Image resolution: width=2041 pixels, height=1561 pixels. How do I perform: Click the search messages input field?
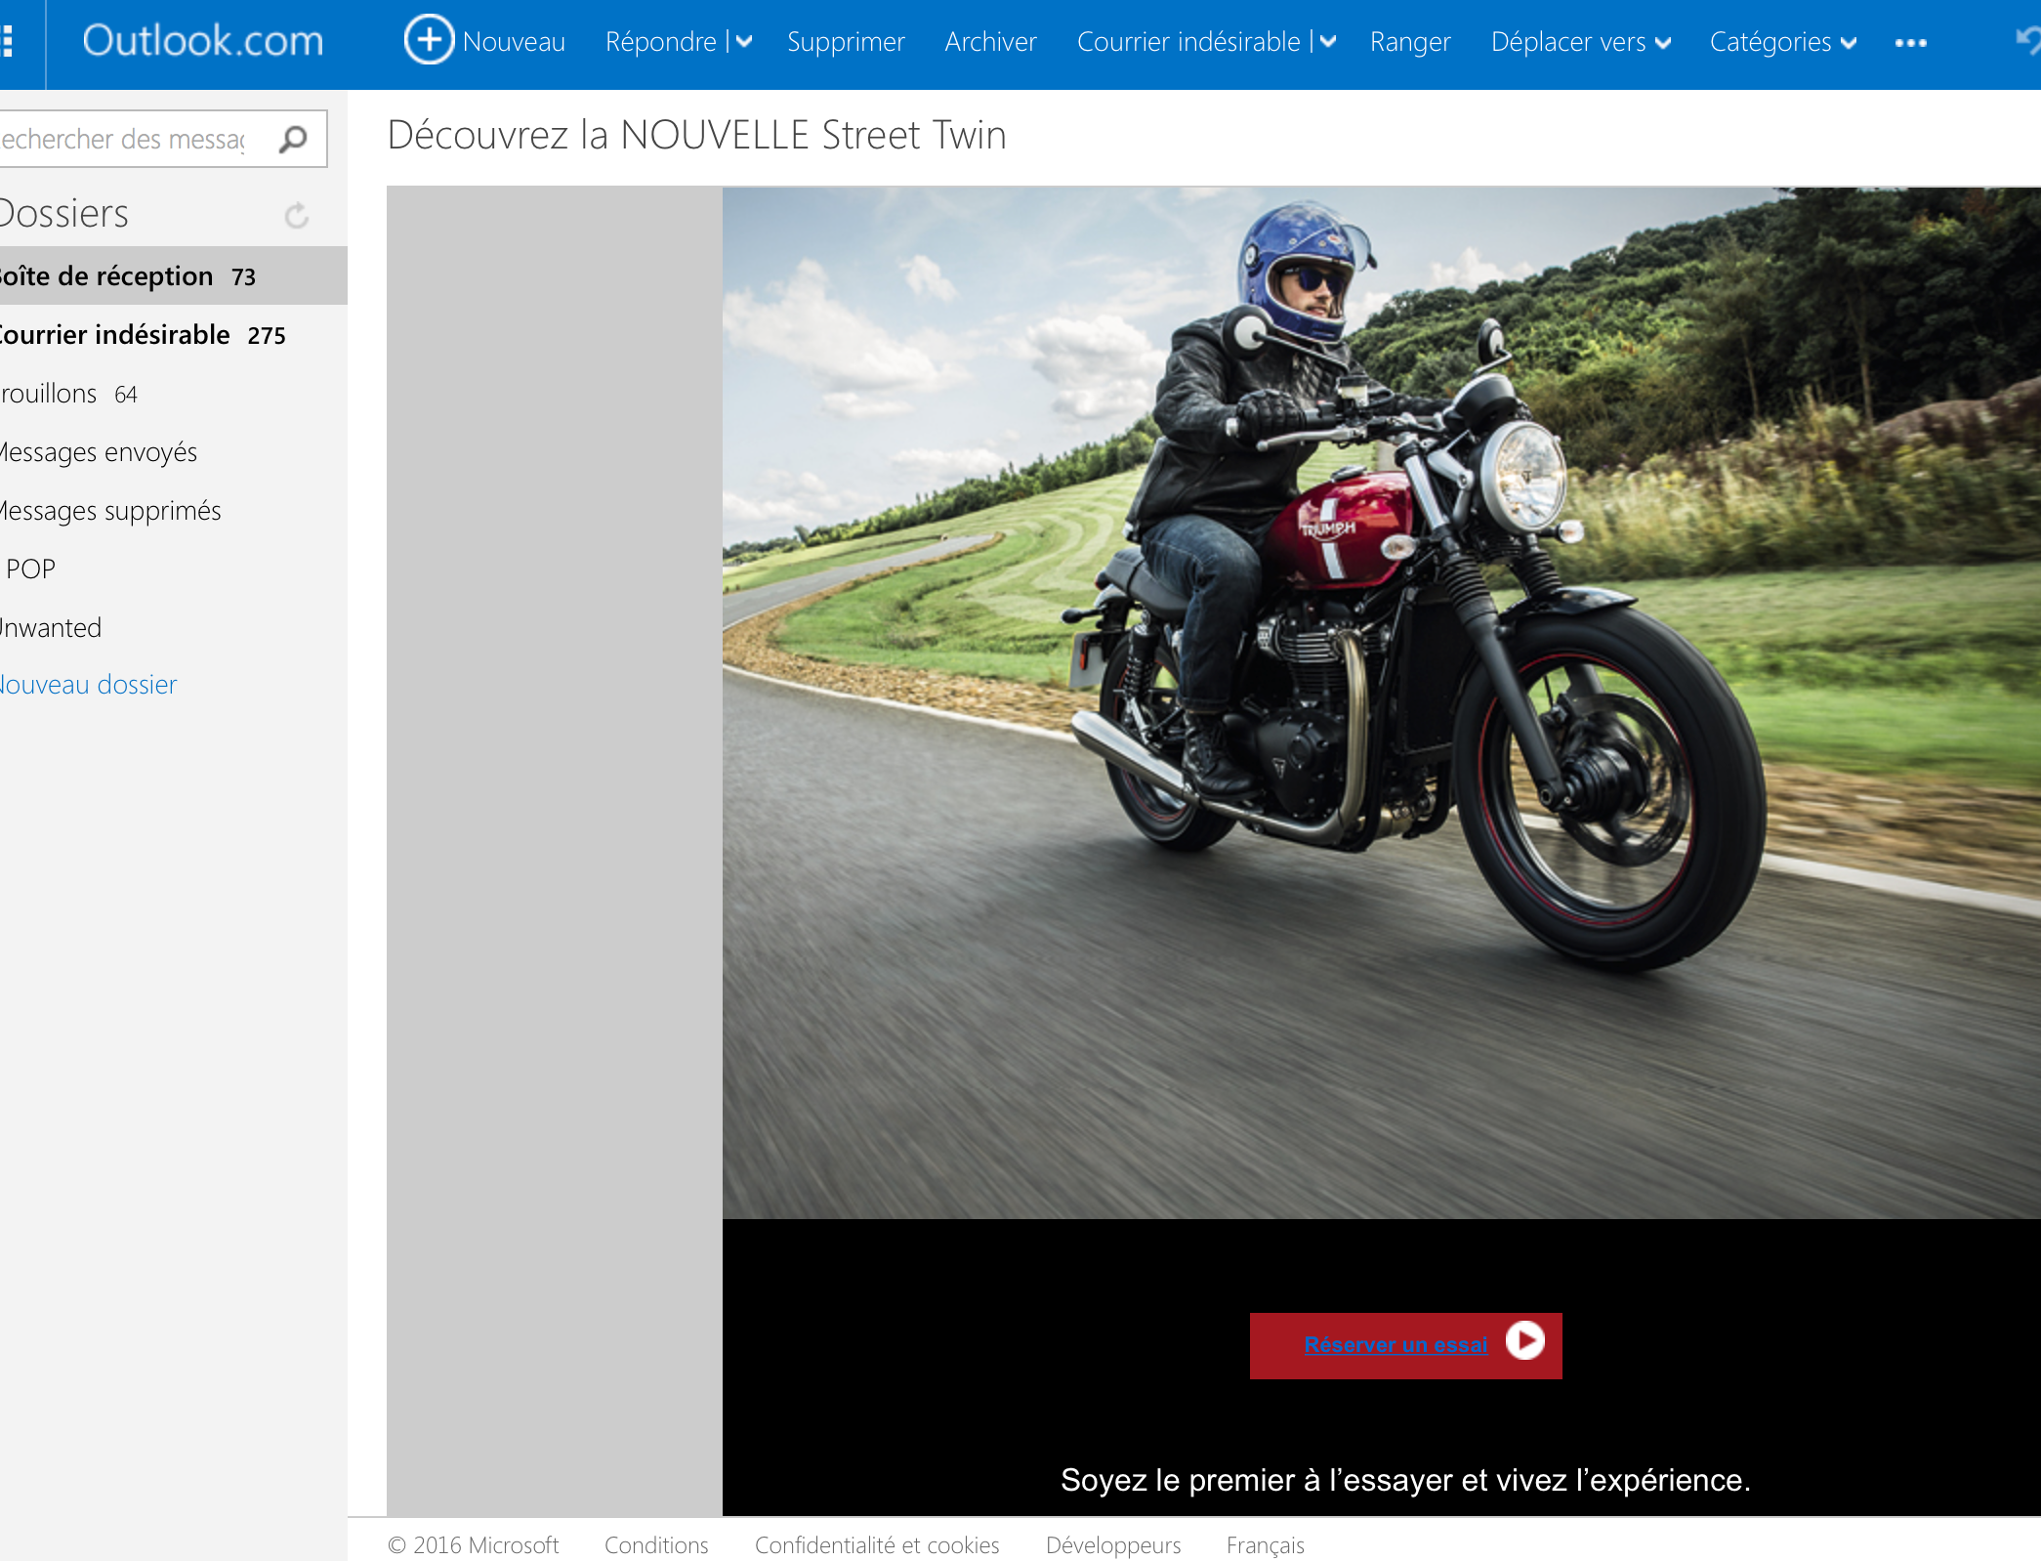click(127, 140)
